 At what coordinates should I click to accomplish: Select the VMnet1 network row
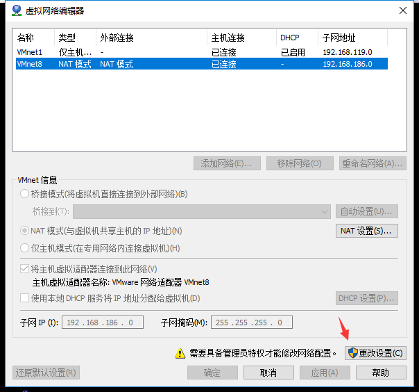tap(202, 52)
